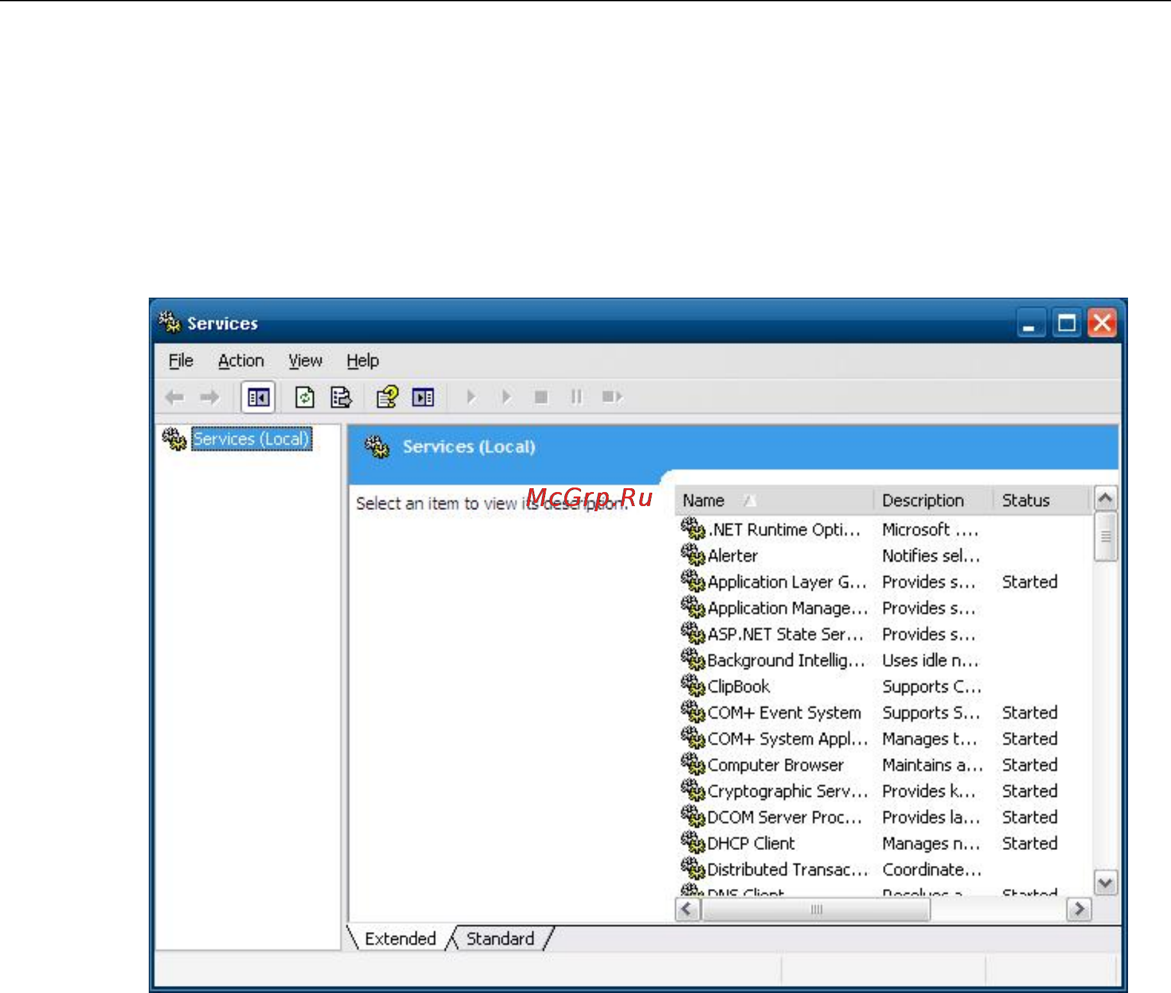Sort by the Name column header

[x=774, y=500]
